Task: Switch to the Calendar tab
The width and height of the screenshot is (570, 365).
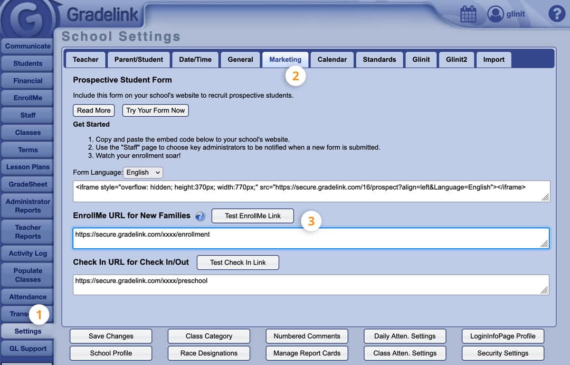Action: pos(332,60)
